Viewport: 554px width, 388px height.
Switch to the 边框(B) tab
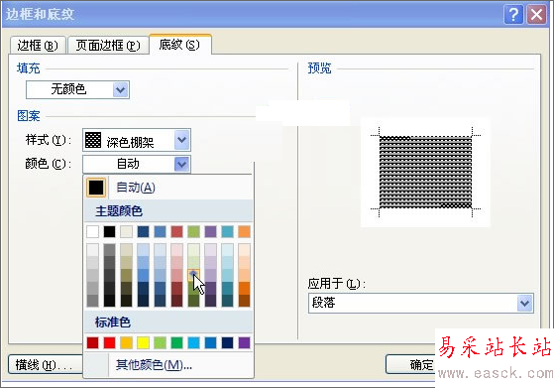[38, 46]
